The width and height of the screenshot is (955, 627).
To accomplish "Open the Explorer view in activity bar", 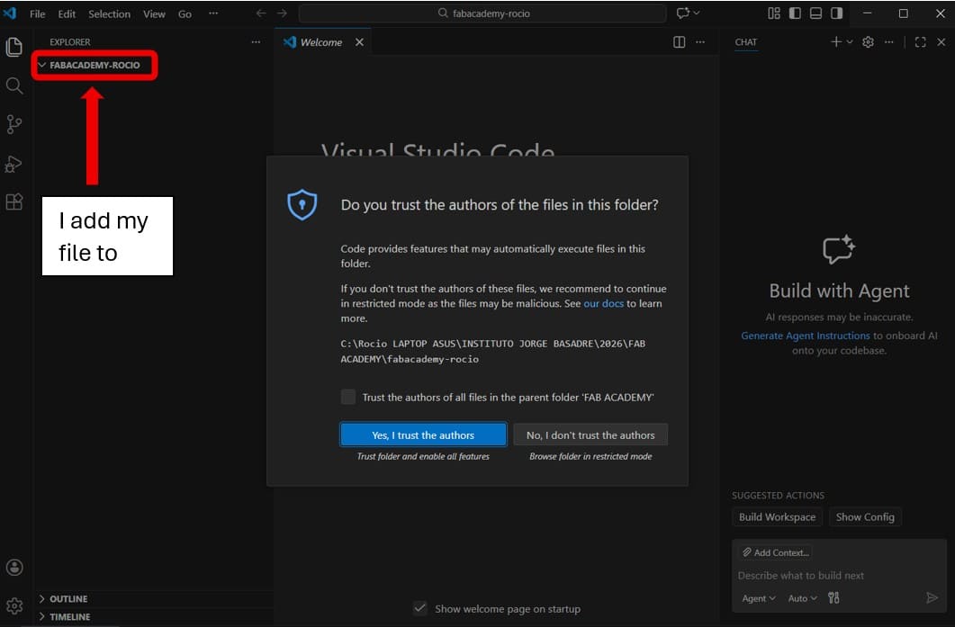I will 14,47.
